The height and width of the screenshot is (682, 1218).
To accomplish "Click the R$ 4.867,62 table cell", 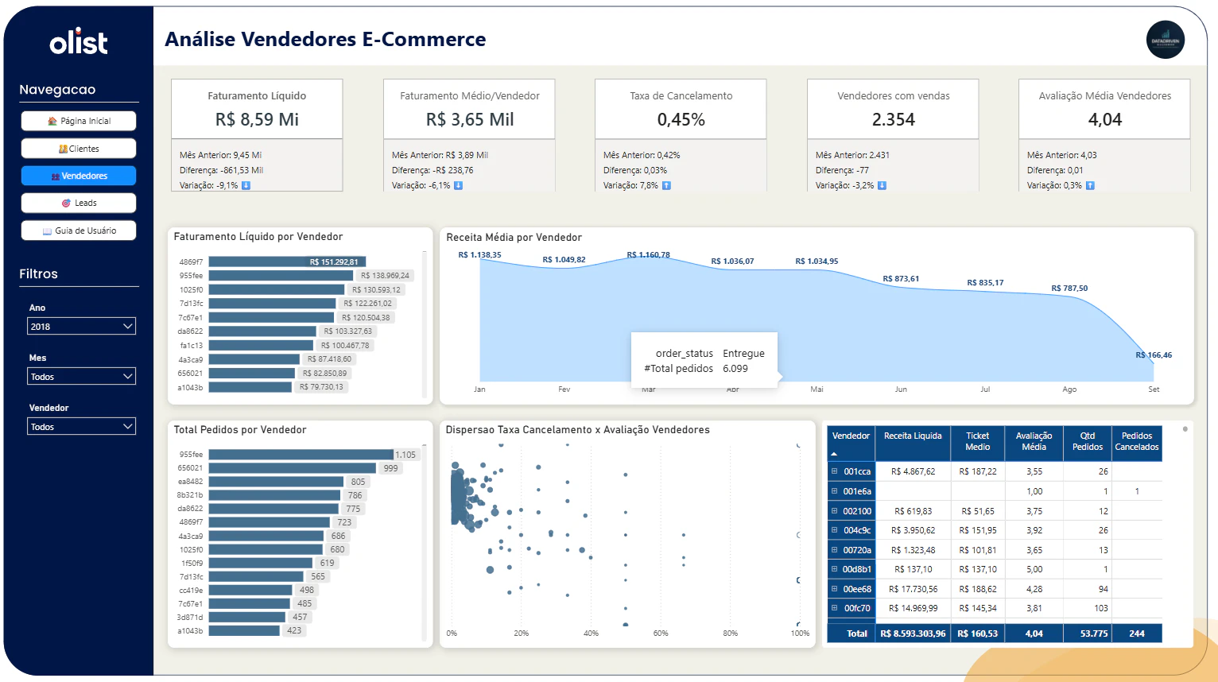I will click(913, 471).
